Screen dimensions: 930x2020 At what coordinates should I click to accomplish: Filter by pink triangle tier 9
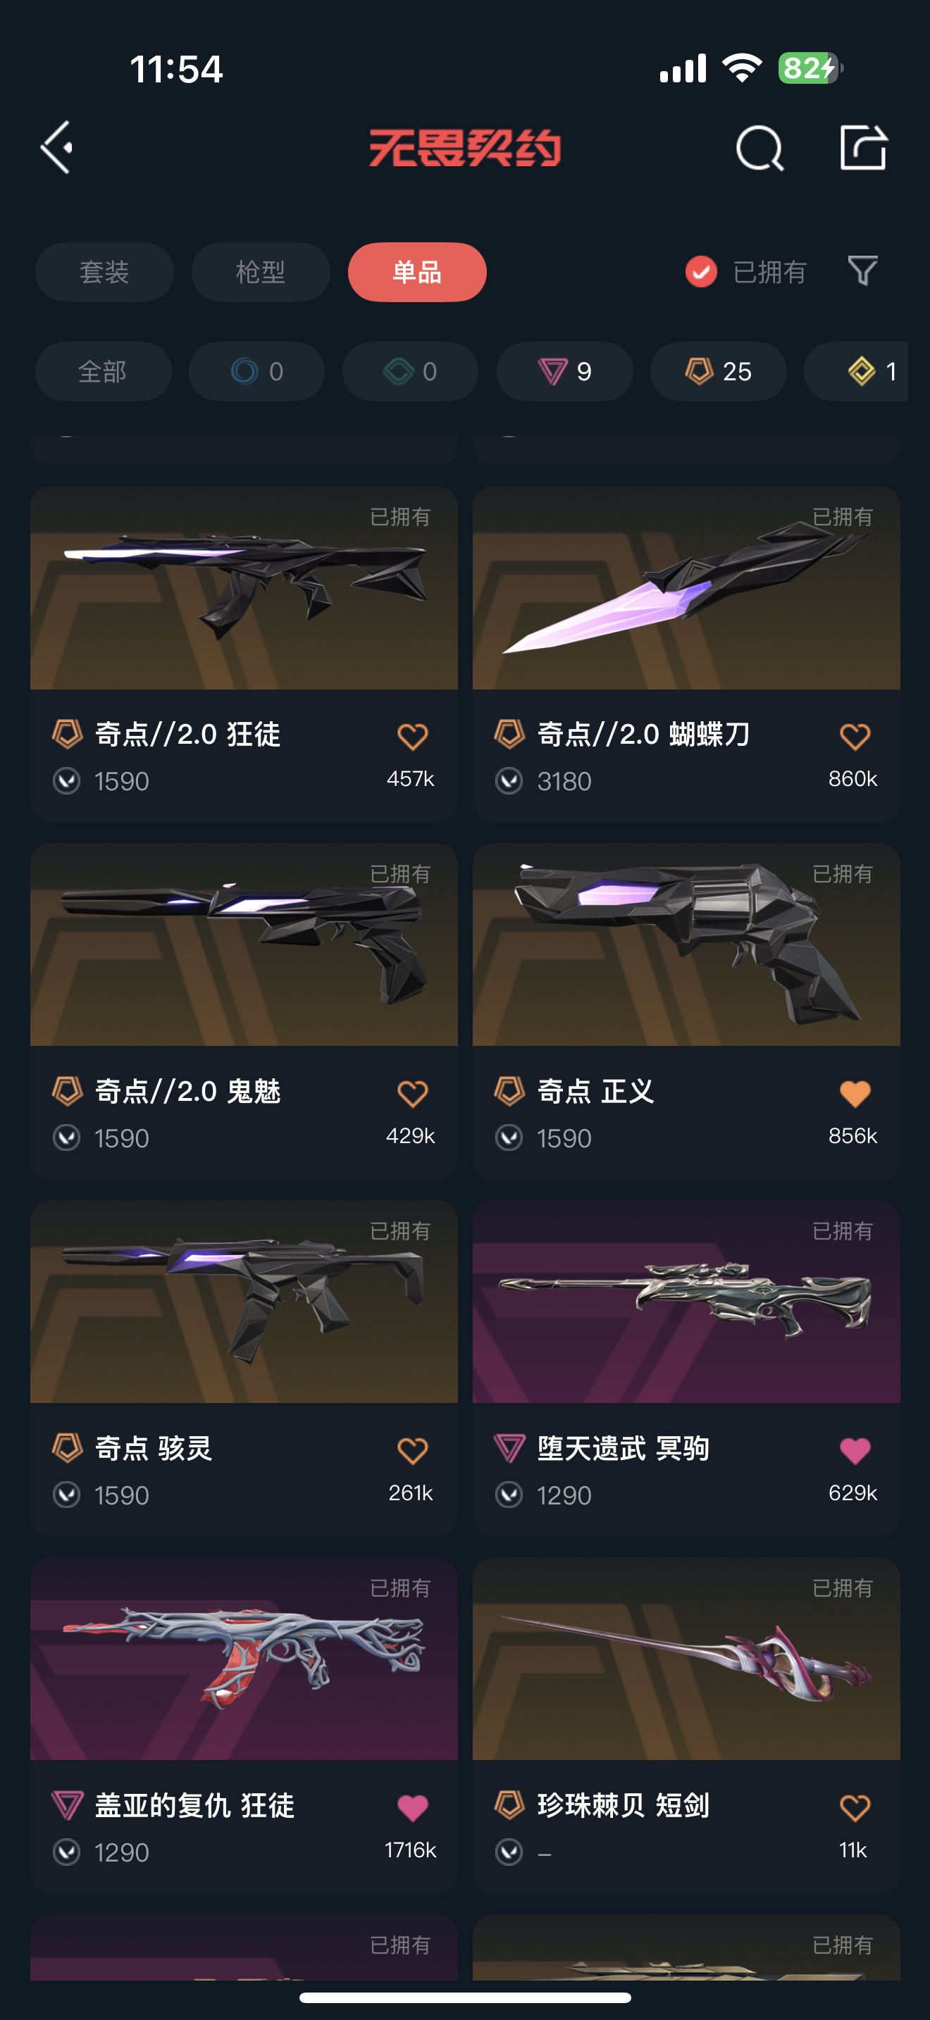tap(564, 372)
